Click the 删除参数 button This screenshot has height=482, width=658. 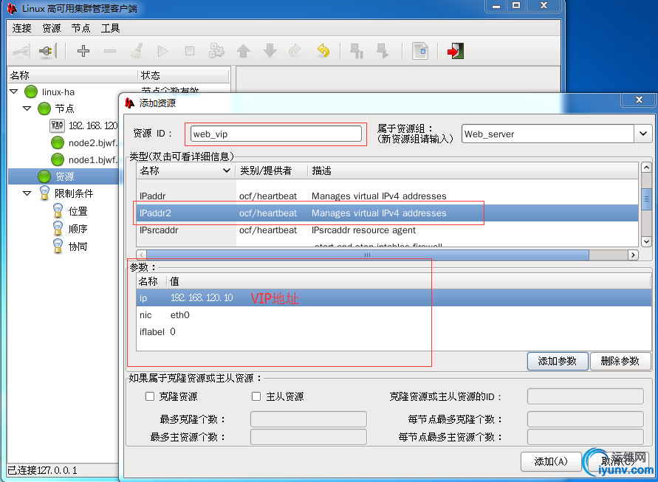[620, 361]
